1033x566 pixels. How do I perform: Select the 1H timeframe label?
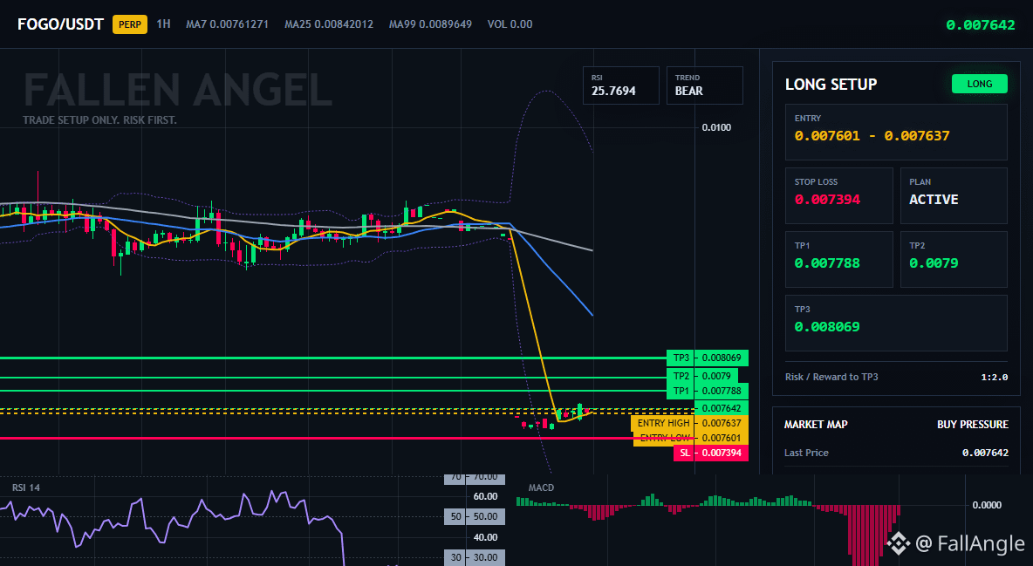[163, 24]
